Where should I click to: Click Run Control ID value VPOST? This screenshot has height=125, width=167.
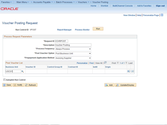coord(33,30)
